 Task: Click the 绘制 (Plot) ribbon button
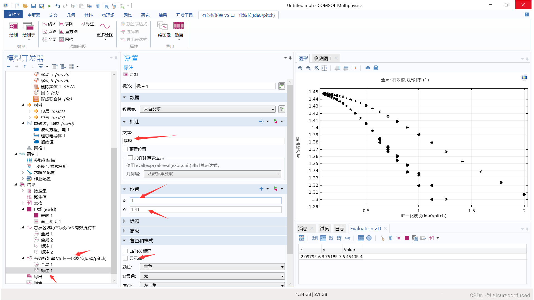pyautogui.click(x=13, y=30)
